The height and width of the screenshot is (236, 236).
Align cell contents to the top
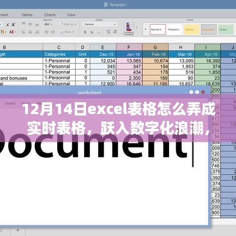tap(24, 24)
